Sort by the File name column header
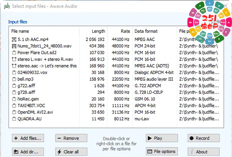The image size is (232, 157). click(20, 31)
